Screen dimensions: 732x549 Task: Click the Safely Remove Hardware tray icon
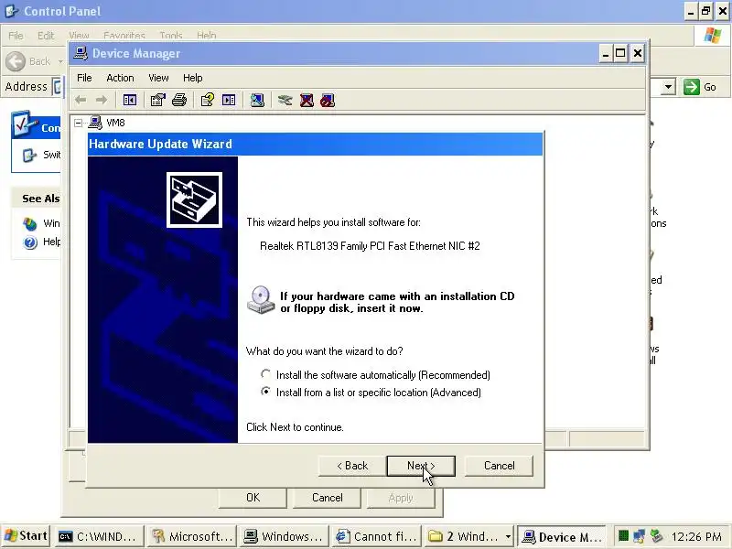[656, 536]
